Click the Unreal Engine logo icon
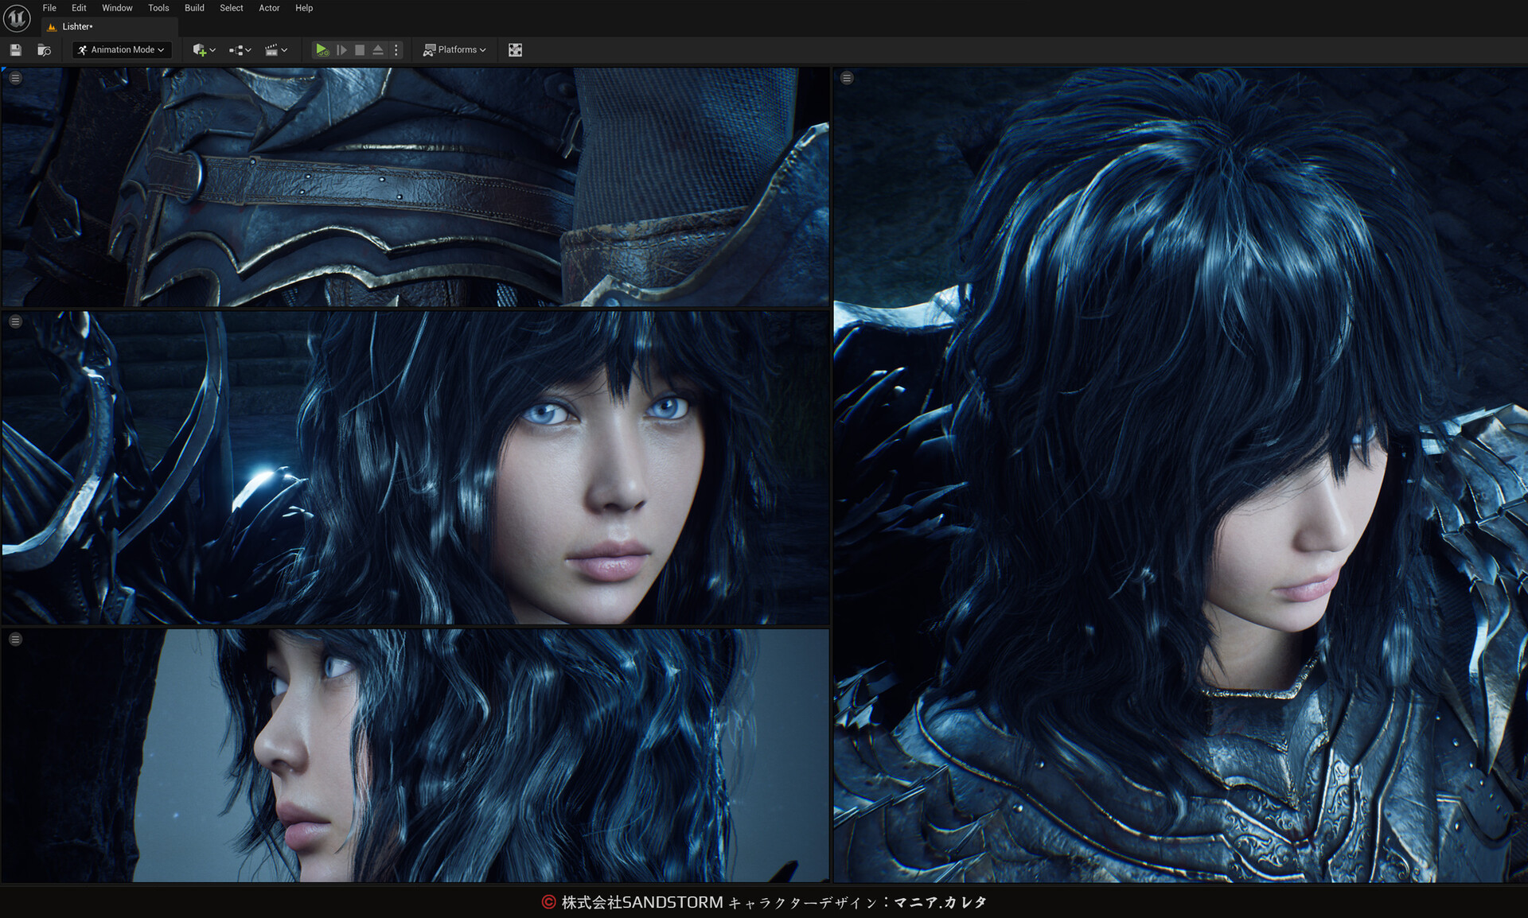Screen dimensions: 1528x918 coord(17,17)
